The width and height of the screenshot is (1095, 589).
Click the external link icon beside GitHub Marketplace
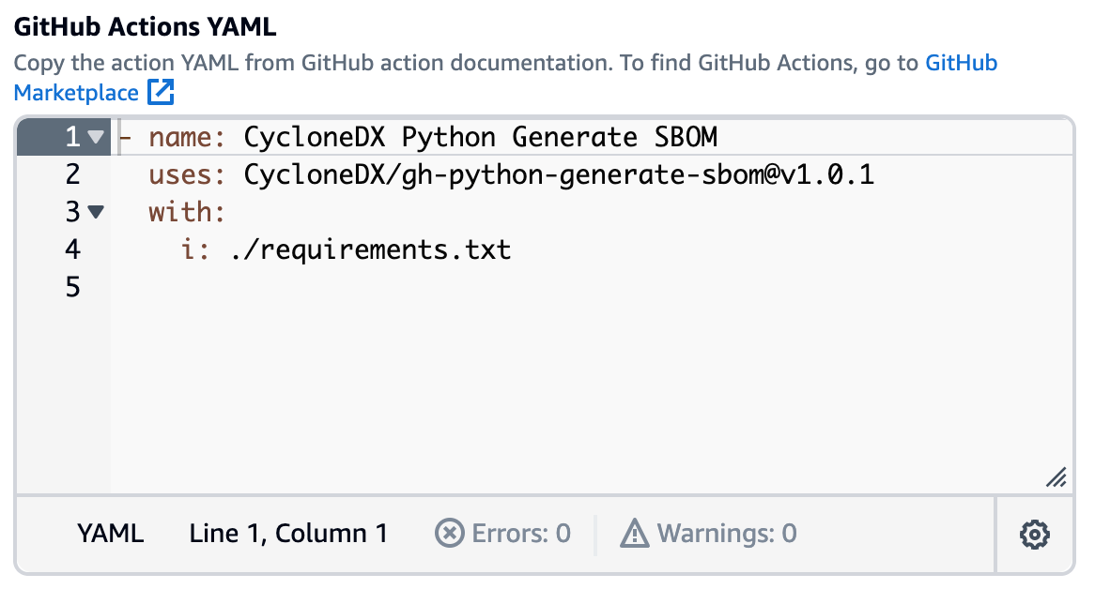coord(161,93)
